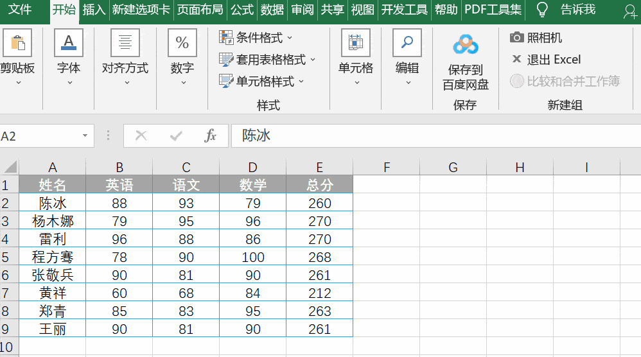
Task: Click header cell 数学
Action: pyautogui.click(x=253, y=185)
